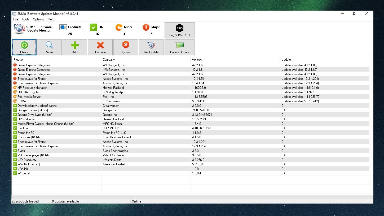Click the OK check icon beside HP Welcome
Viewport: 384px width, 216px height.
[x=15, y=119]
